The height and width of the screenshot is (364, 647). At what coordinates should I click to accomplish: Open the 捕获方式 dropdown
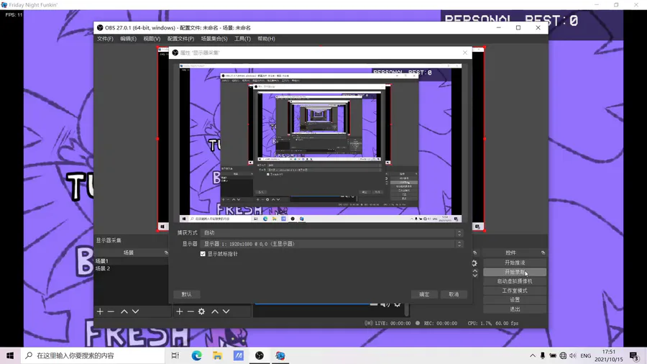331,233
